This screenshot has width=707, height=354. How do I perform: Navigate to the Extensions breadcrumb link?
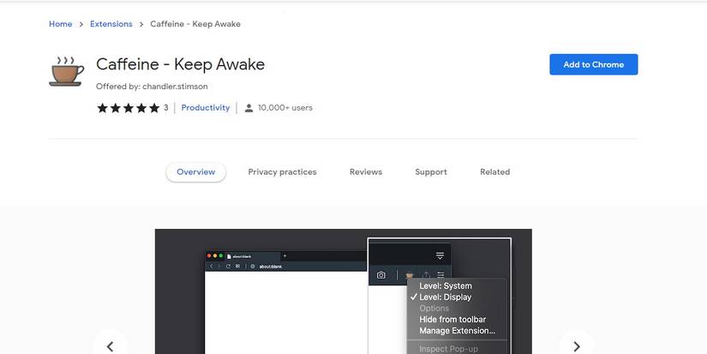(x=111, y=24)
